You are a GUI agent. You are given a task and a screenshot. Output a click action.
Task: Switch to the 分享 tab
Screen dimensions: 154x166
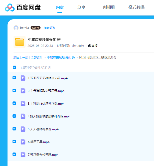click(81, 7)
